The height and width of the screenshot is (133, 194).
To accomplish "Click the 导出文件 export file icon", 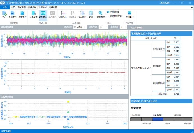I will point(13,15).
